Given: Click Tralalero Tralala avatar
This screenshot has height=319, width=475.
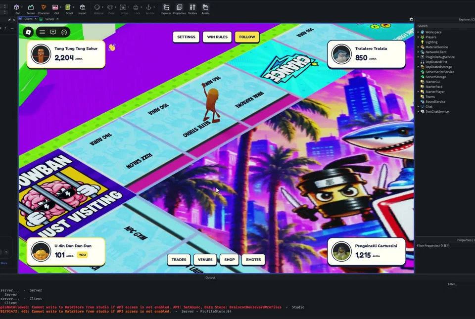Looking at the screenshot, I should pos(341,54).
